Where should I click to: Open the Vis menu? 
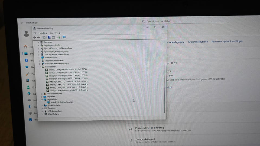pyautogui.click(x=51, y=33)
